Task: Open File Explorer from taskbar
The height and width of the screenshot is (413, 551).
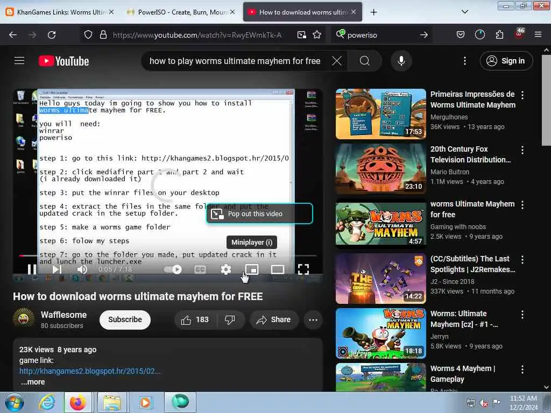Action: click(112, 402)
